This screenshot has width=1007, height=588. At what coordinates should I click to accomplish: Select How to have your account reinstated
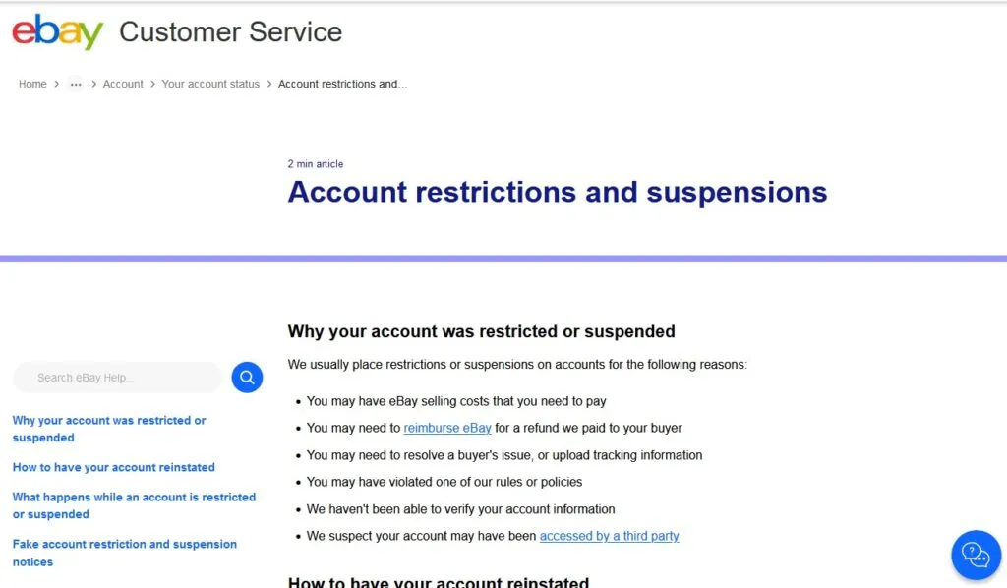pyautogui.click(x=113, y=467)
